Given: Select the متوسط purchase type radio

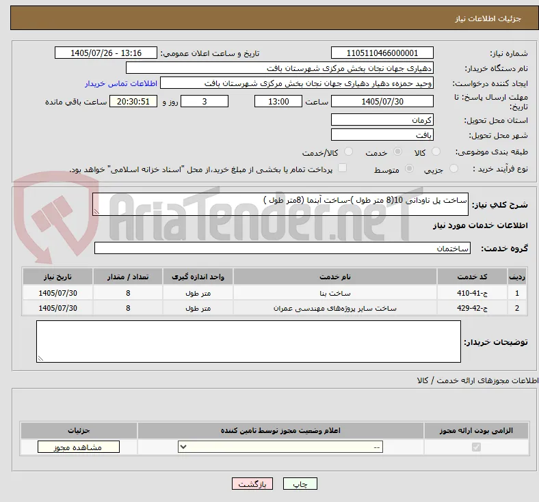Looking at the screenshot, I should pos(409,169).
